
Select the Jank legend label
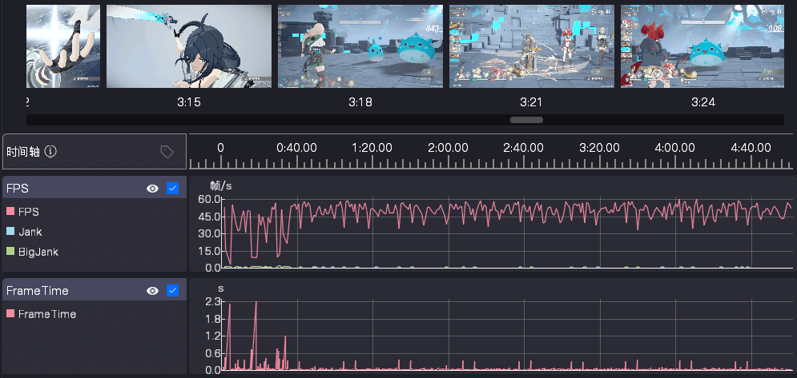click(30, 232)
